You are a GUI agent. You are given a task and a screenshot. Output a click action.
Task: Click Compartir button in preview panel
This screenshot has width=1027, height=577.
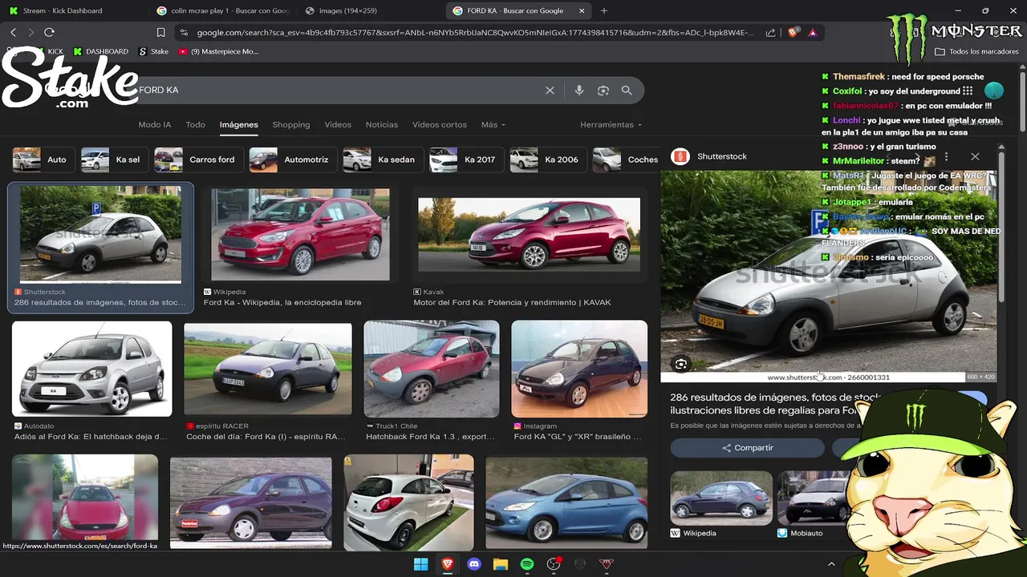[x=748, y=448]
